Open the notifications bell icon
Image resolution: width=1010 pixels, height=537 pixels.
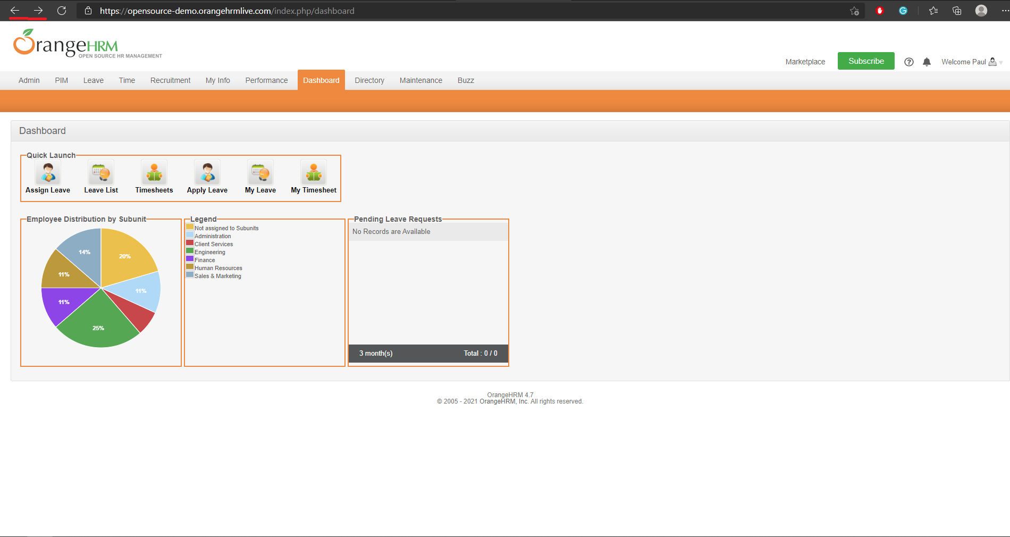[x=927, y=62]
